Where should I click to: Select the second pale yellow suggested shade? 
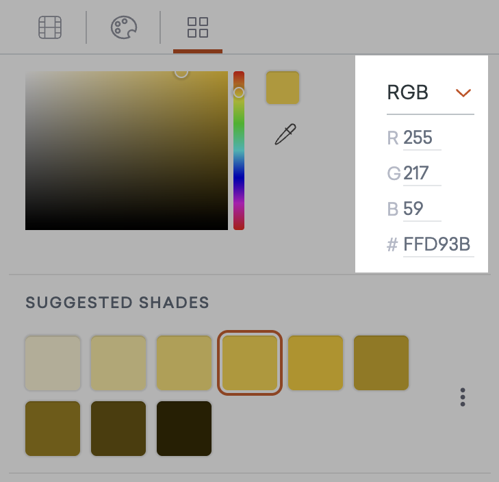pos(118,363)
